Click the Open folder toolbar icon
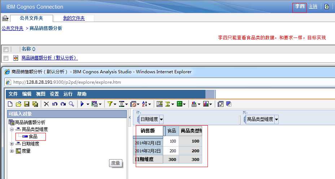 pos(18,104)
